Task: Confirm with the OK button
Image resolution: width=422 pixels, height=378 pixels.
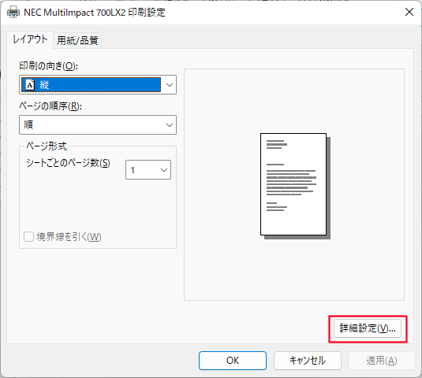Action: 233,360
